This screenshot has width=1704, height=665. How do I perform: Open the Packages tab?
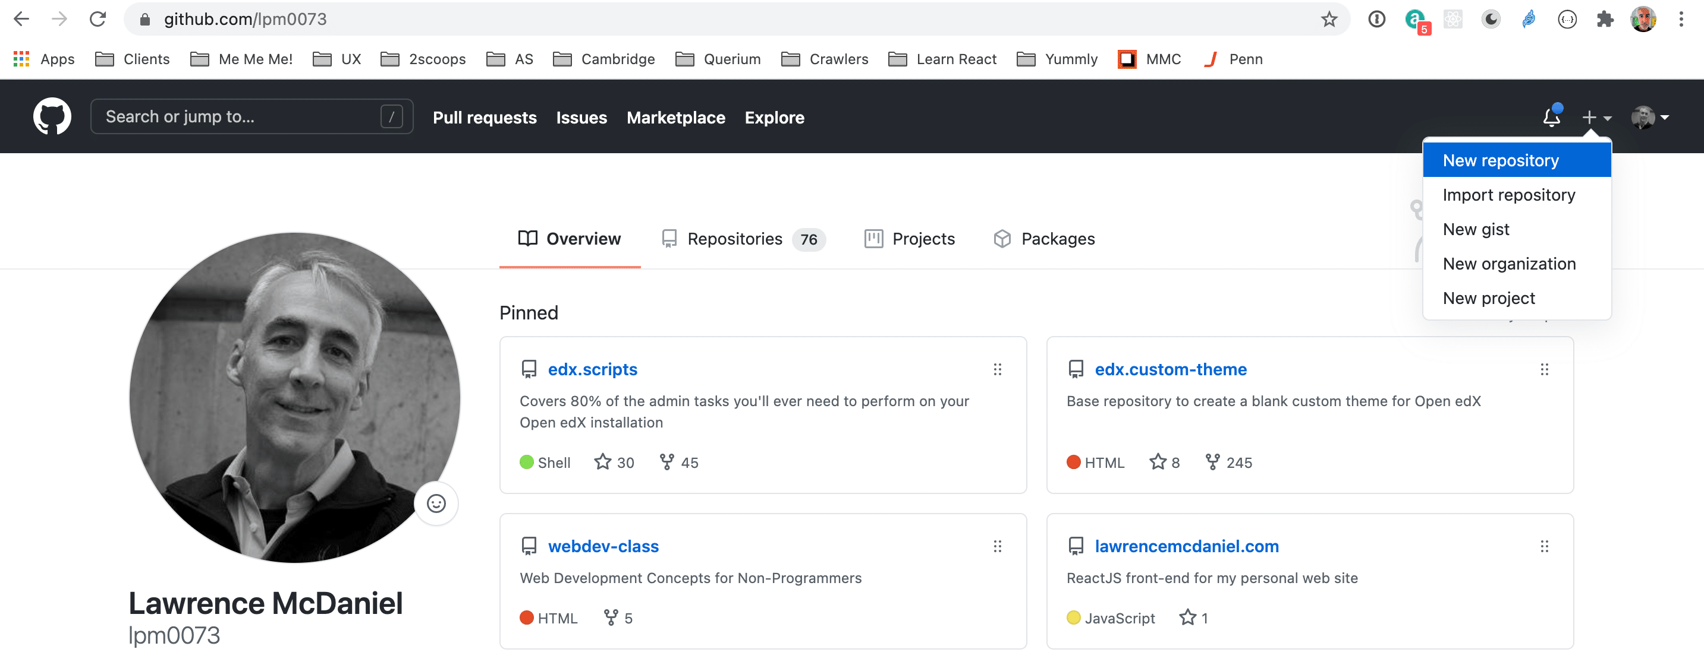point(1045,239)
